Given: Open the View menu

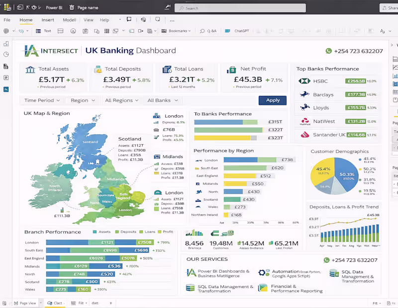Looking at the screenshot, I should pos(88,20).
